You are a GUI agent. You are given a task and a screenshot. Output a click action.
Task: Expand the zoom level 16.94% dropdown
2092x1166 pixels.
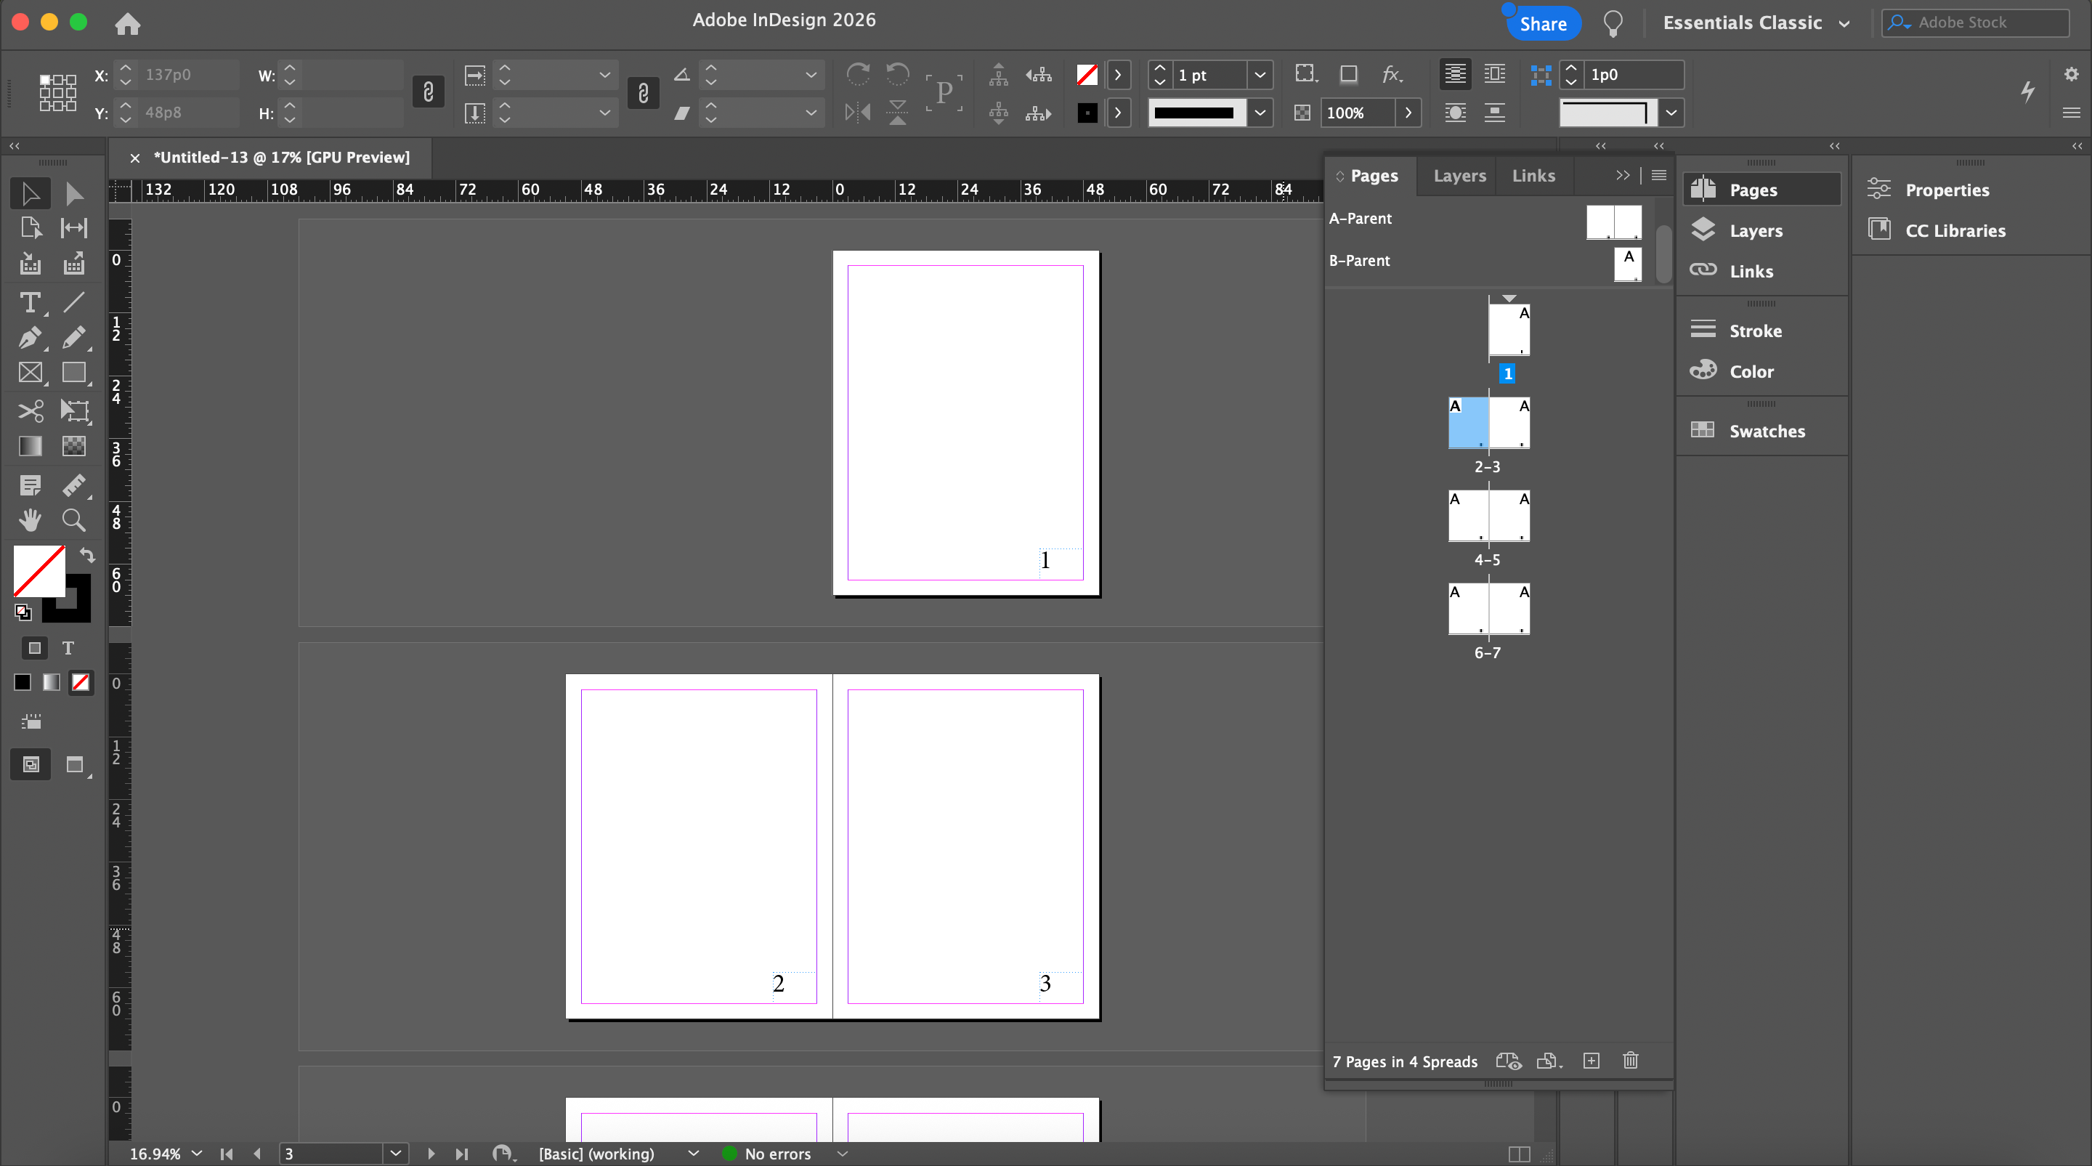click(x=197, y=1153)
